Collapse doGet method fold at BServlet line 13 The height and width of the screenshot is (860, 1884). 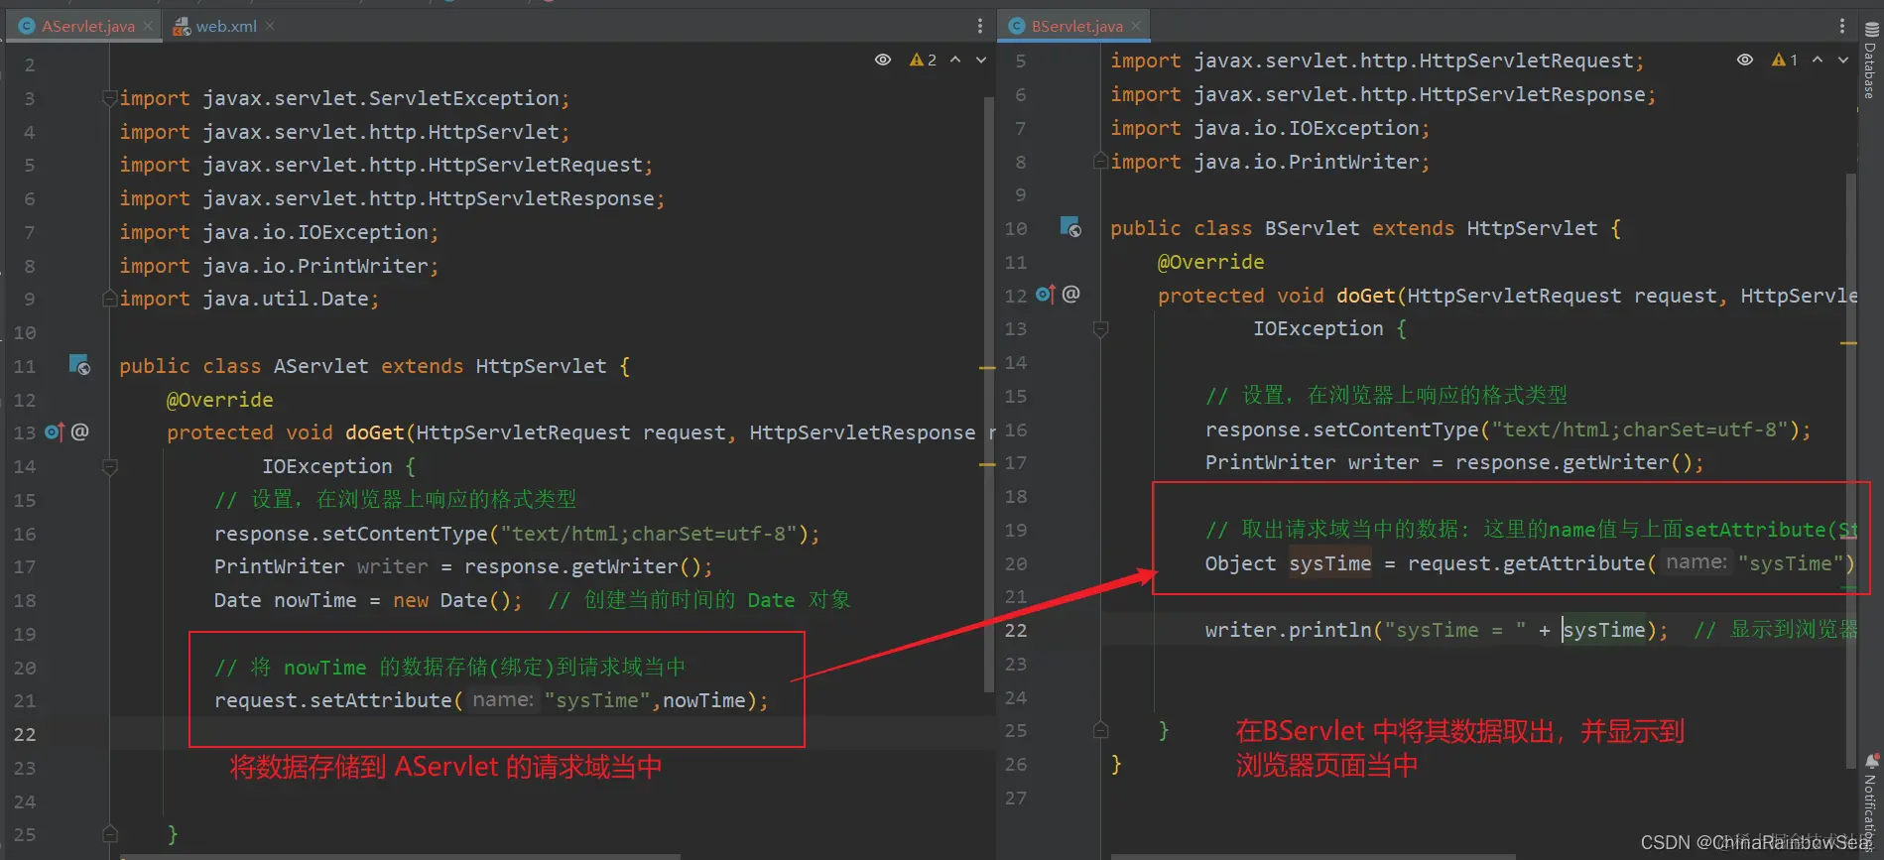tap(1100, 328)
